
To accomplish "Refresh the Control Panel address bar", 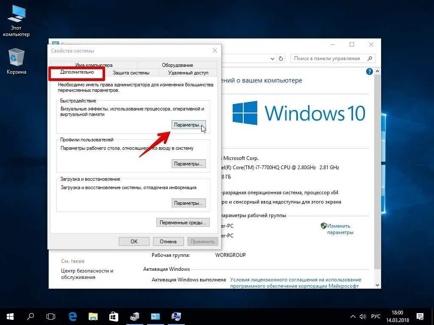I will pyautogui.click(x=281, y=58).
